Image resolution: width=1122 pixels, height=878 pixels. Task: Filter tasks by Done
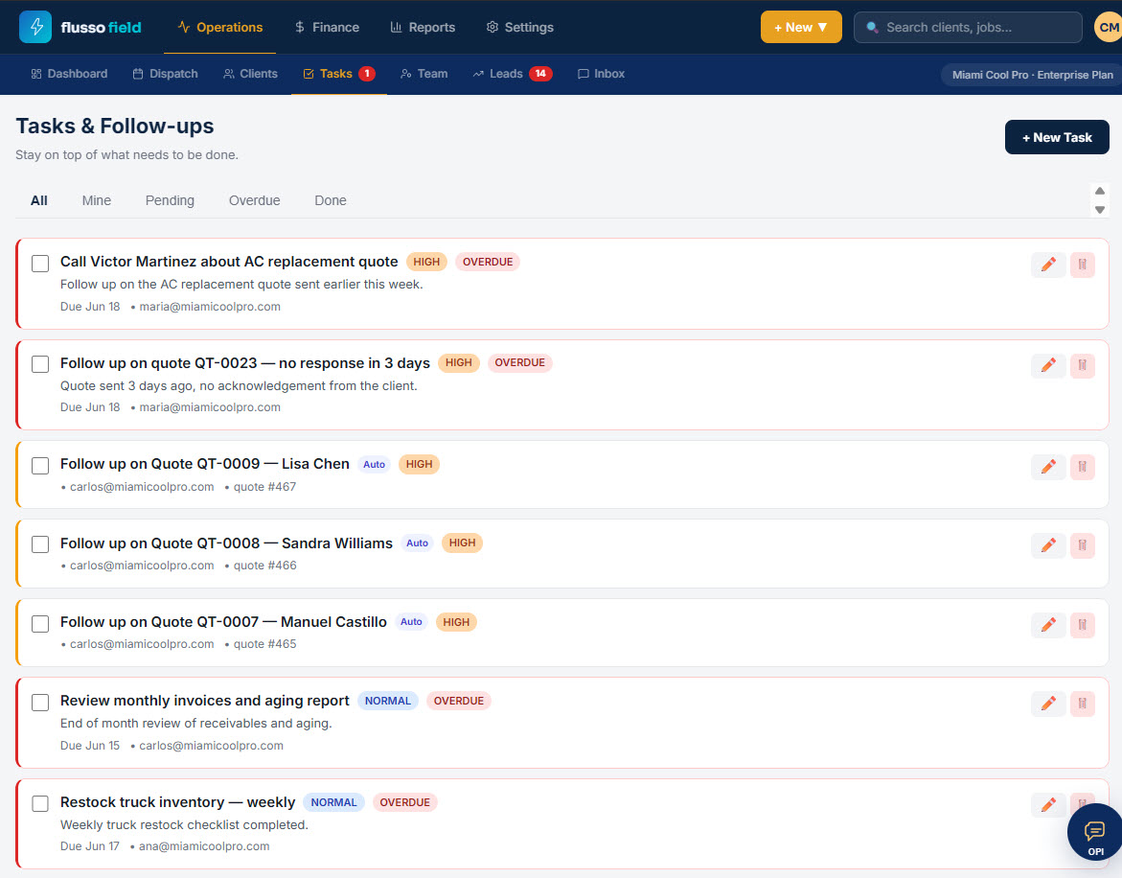[x=331, y=201]
